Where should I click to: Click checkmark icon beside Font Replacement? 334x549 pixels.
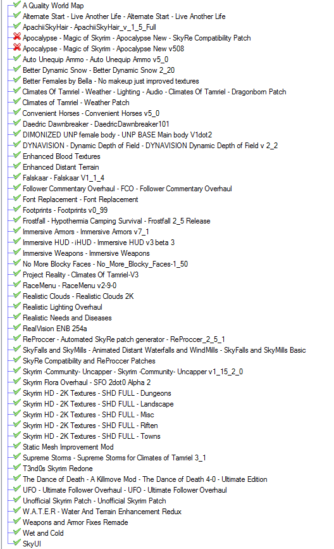tap(17, 199)
